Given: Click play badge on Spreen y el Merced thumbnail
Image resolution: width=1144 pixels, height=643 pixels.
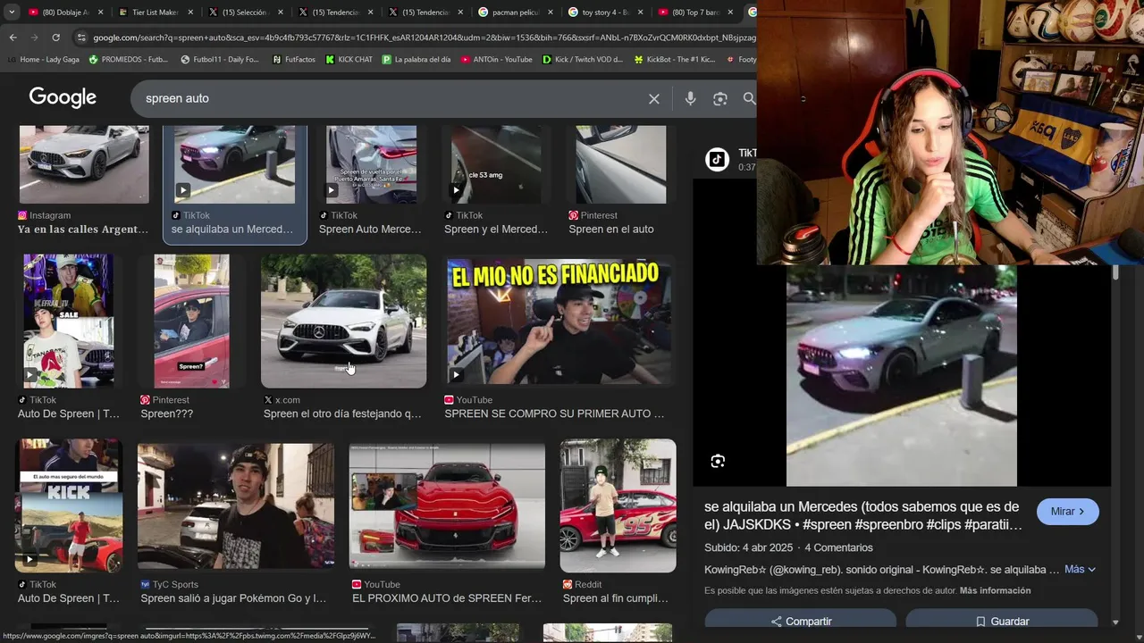Looking at the screenshot, I should pyautogui.click(x=457, y=190).
